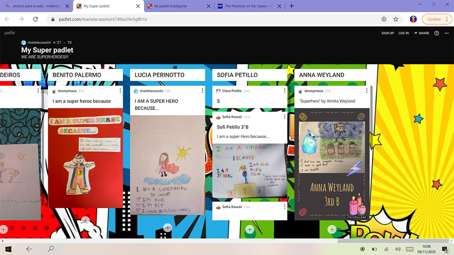This screenshot has height=255, width=454.
Task: Click the SHARE button
Action: coord(422,33)
